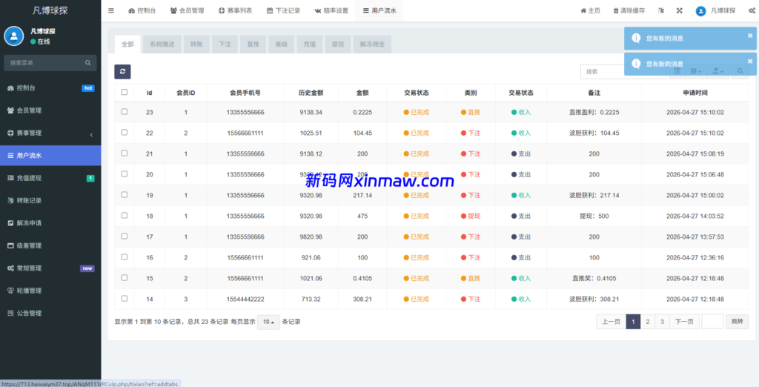The image size is (759, 387).
Task: Click 清除缓存 in the top bar
Action: tap(629, 10)
